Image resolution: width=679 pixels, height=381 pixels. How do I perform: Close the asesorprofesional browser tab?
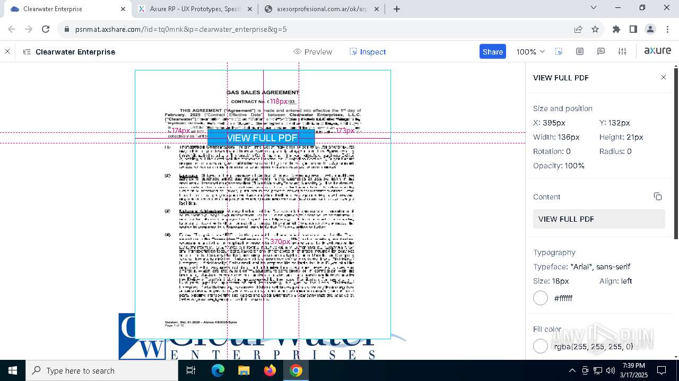377,9
